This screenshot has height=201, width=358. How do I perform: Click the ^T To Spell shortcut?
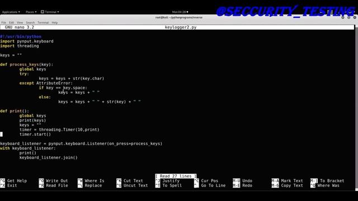[168, 185]
